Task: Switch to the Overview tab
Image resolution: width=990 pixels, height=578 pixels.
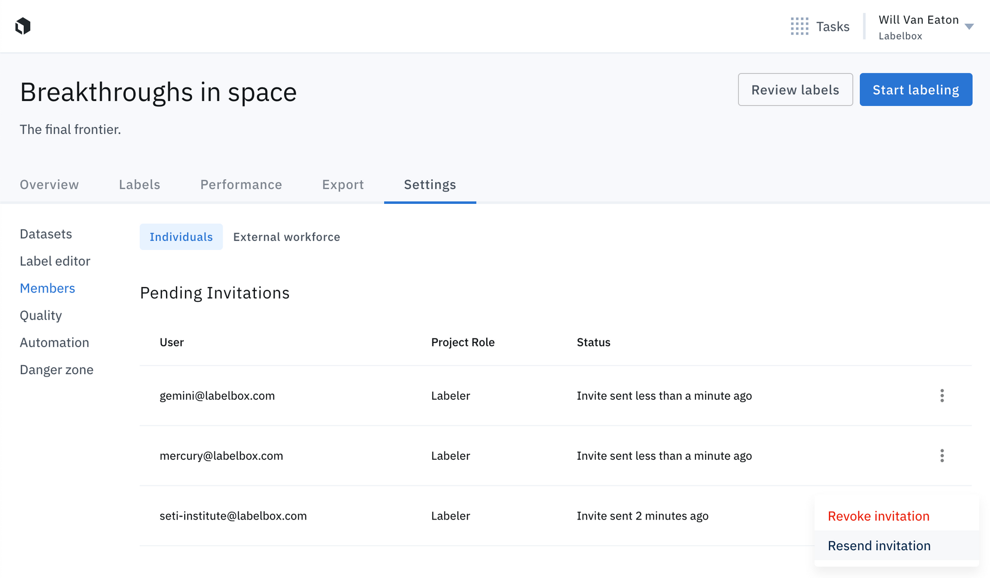Action: pos(49,185)
